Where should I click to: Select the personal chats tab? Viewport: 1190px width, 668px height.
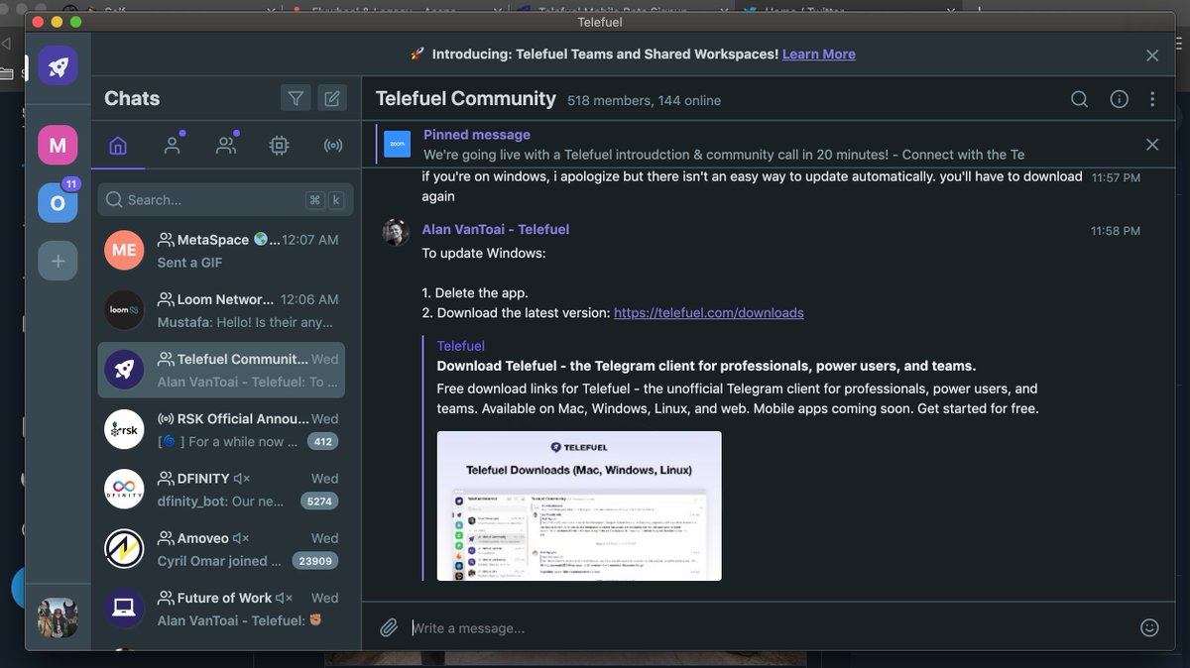pos(173,146)
